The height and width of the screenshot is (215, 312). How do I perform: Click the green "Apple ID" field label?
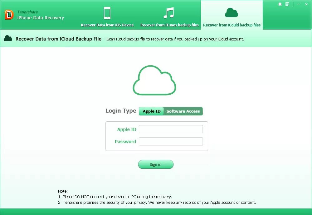click(x=127, y=129)
